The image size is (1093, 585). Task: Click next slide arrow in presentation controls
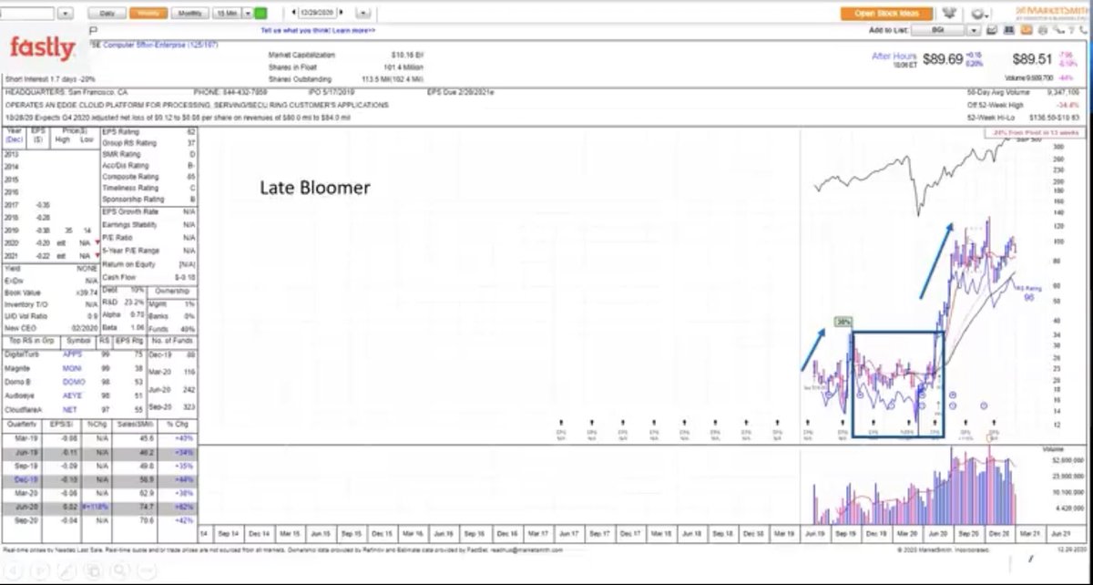coord(42,570)
